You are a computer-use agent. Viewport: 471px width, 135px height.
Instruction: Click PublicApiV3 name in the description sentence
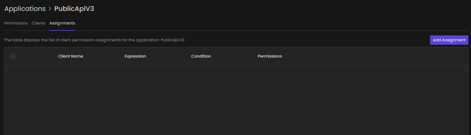click(172, 40)
